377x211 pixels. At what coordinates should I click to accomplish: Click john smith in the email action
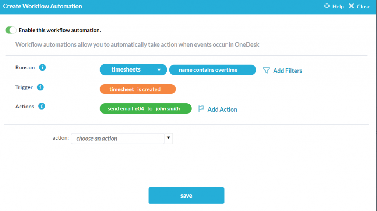coord(168,109)
